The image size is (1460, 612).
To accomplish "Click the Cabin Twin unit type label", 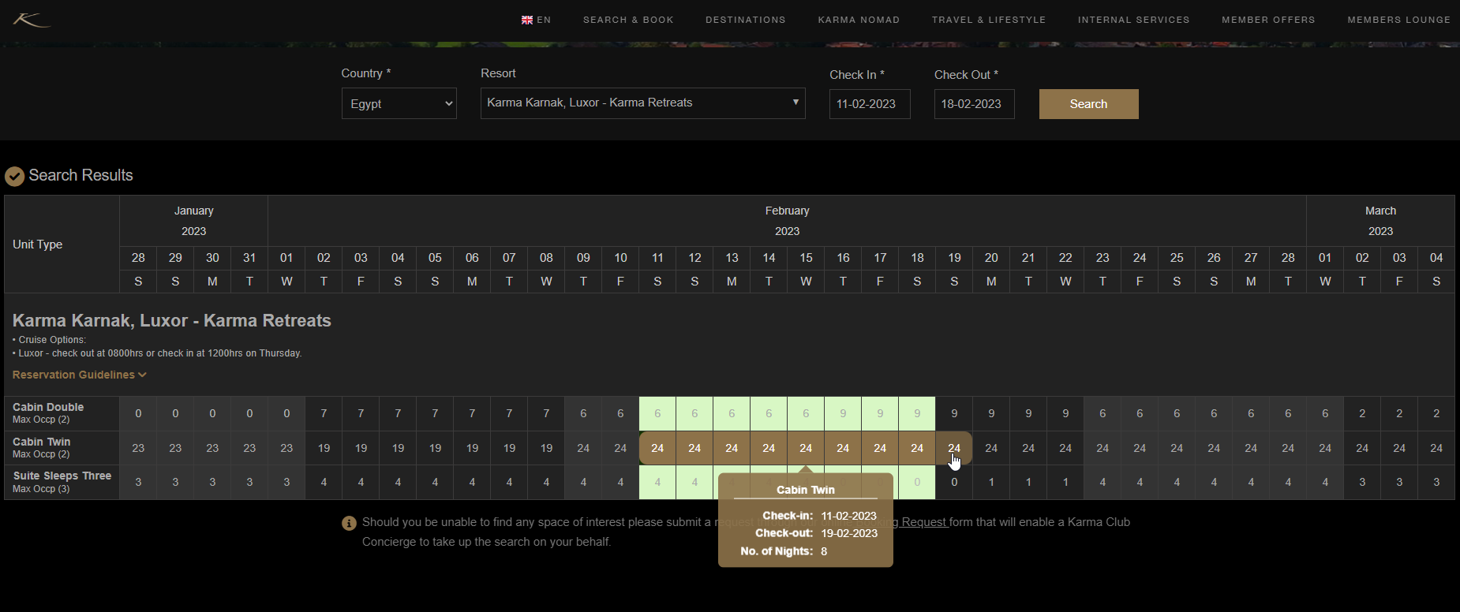I will pyautogui.click(x=42, y=442).
